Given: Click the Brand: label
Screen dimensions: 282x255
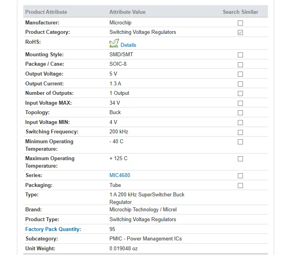Looking at the screenshot, I should (x=34, y=210).
